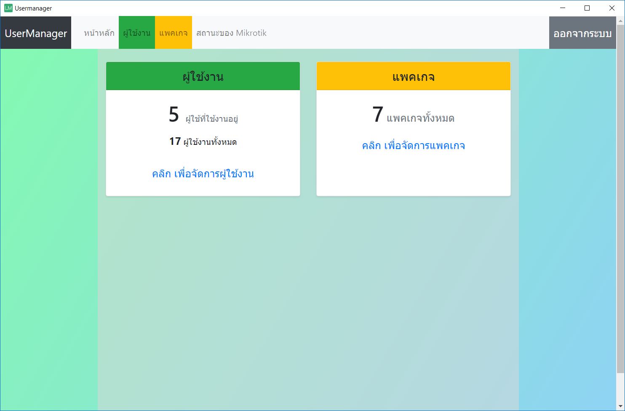
Task: Open the green ผู้ใช้งาน nav tab
Action: [x=137, y=33]
